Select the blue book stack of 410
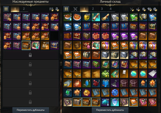The height and width of the screenshot is (113, 161). tap(152, 17)
